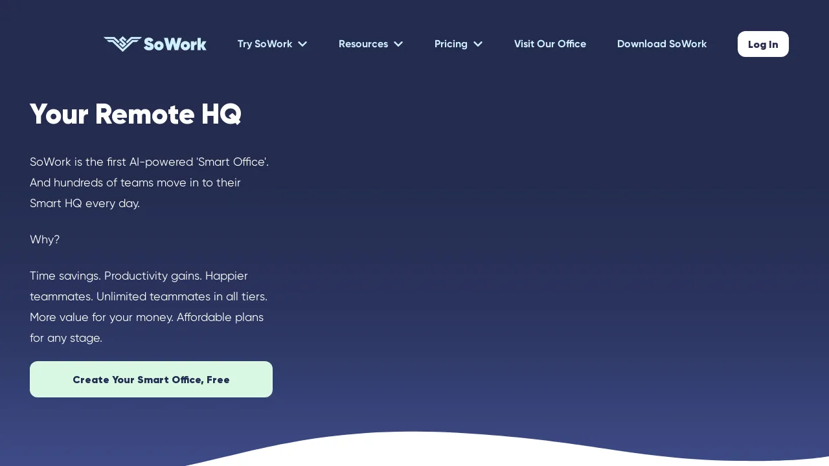Image resolution: width=829 pixels, height=466 pixels.
Task: Expand the chevron beside Try SoWork
Action: pos(302,44)
